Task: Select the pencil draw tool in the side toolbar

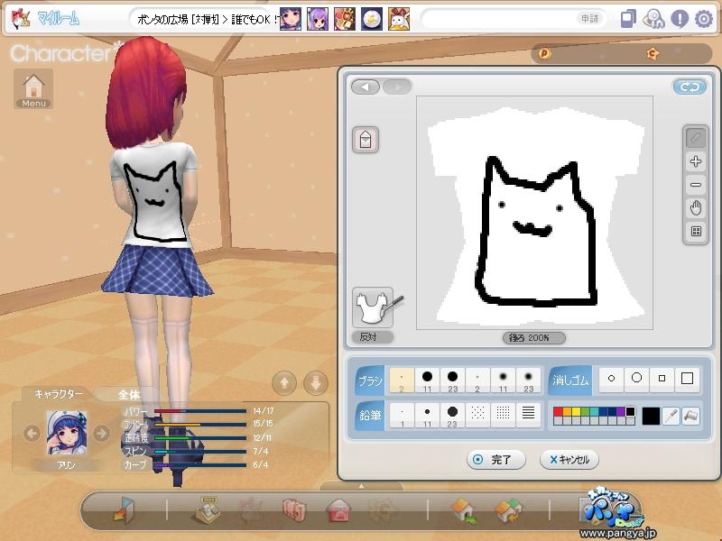Action: click(x=695, y=138)
